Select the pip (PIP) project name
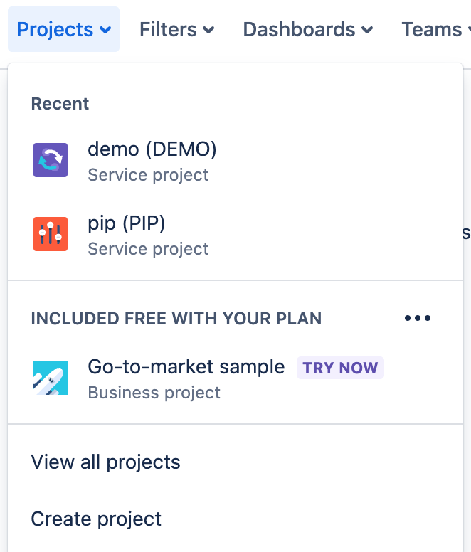 click(126, 223)
